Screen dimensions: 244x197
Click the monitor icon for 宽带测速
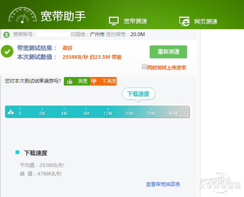pos(114,21)
